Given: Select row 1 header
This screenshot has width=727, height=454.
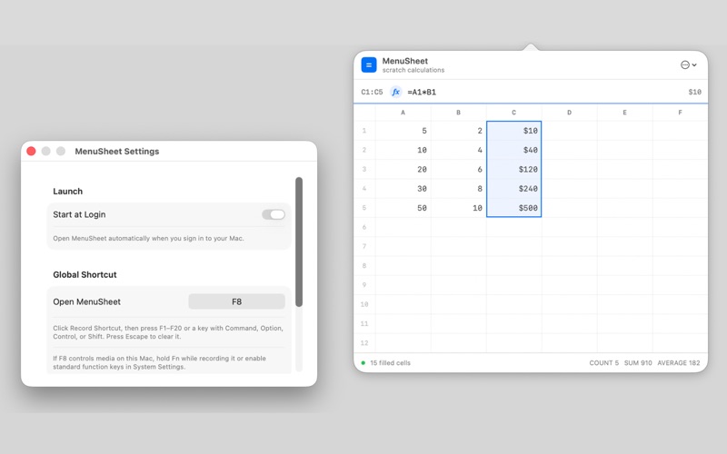Looking at the screenshot, I should tap(364, 131).
